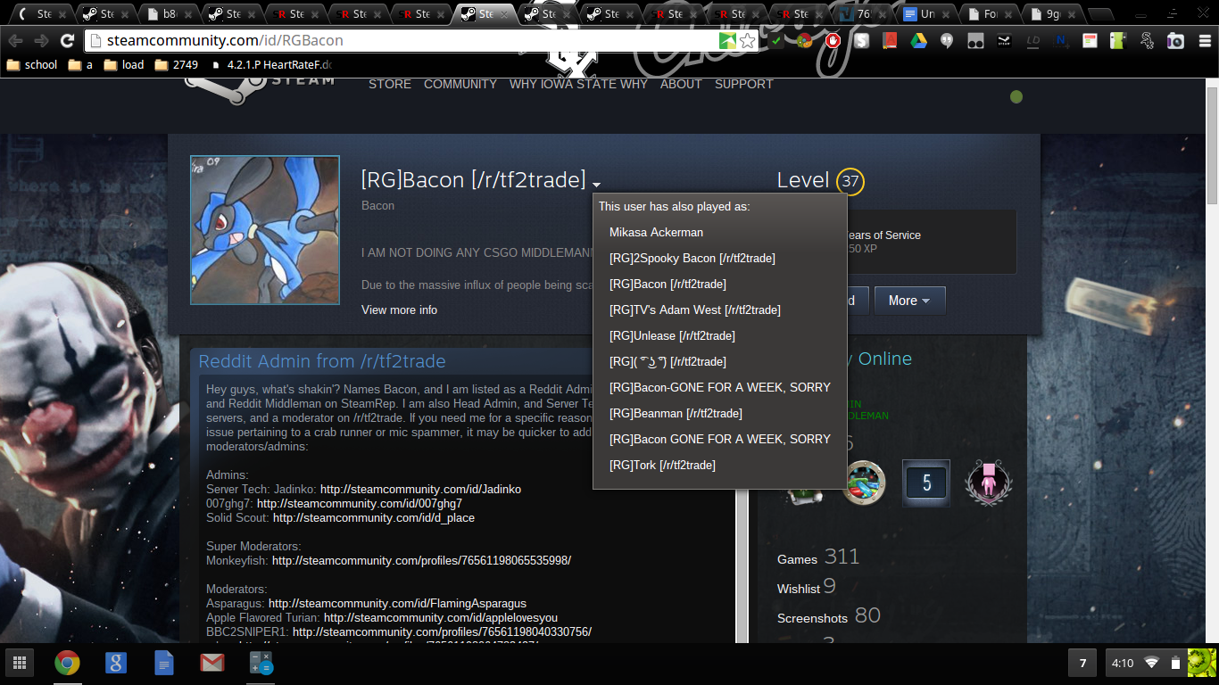Image resolution: width=1219 pixels, height=685 pixels.
Task: Collapse the previous names dropdown arrow
Action: coord(596,185)
